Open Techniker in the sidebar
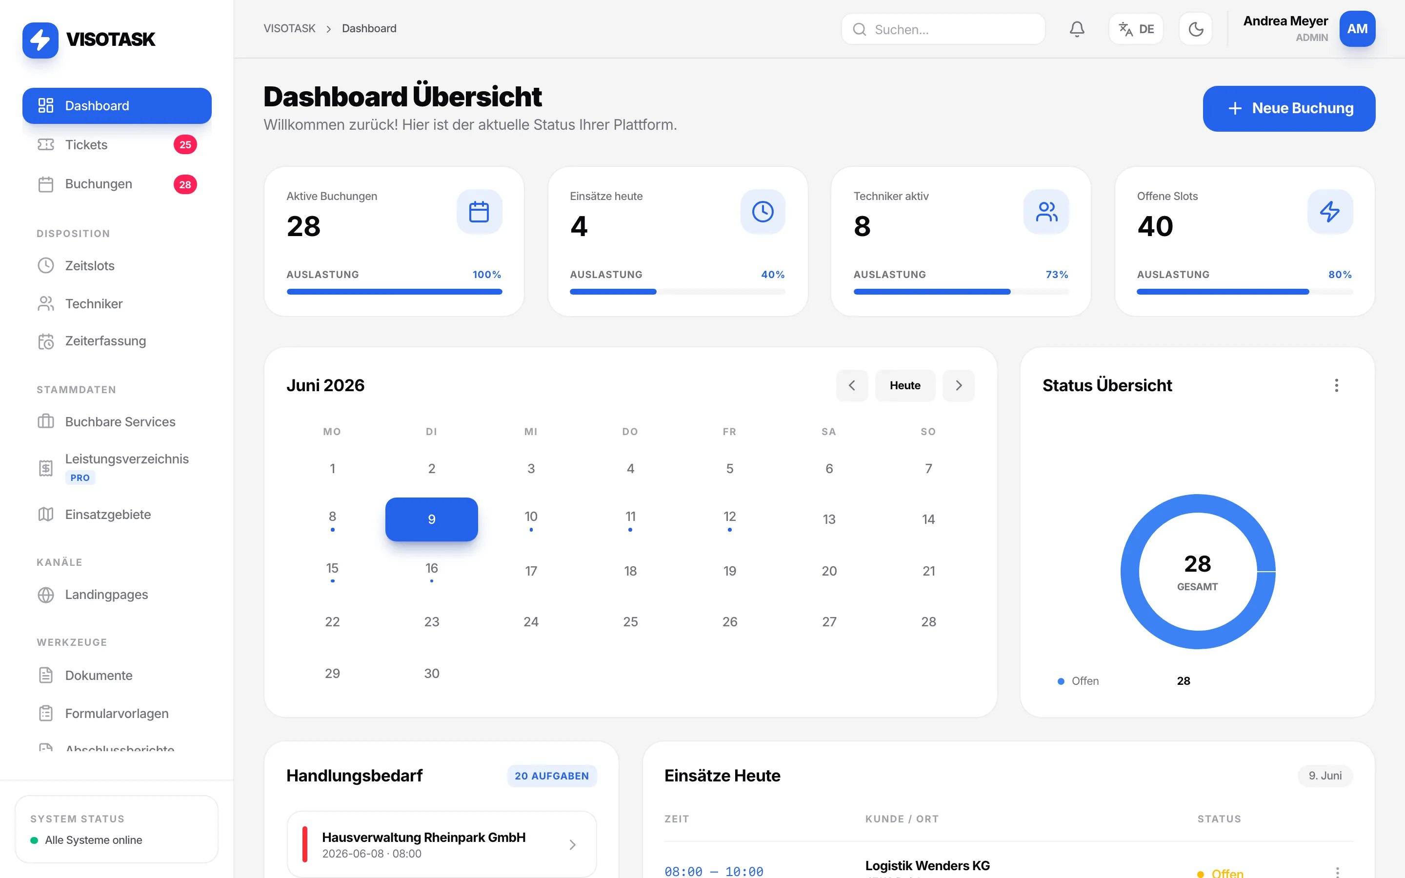Viewport: 1405px width, 878px height. pyautogui.click(x=117, y=304)
